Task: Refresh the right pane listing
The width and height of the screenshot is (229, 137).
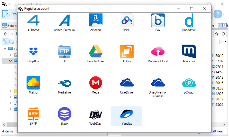Action: click(x=223, y=34)
